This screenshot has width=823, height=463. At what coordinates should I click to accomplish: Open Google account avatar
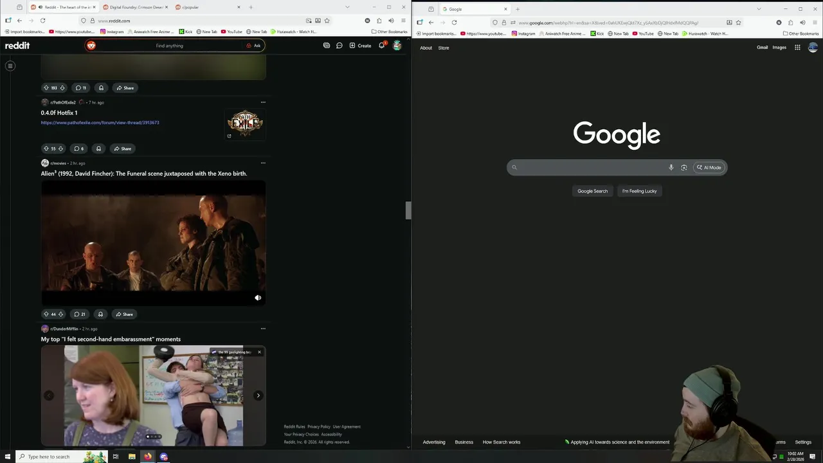(x=813, y=47)
